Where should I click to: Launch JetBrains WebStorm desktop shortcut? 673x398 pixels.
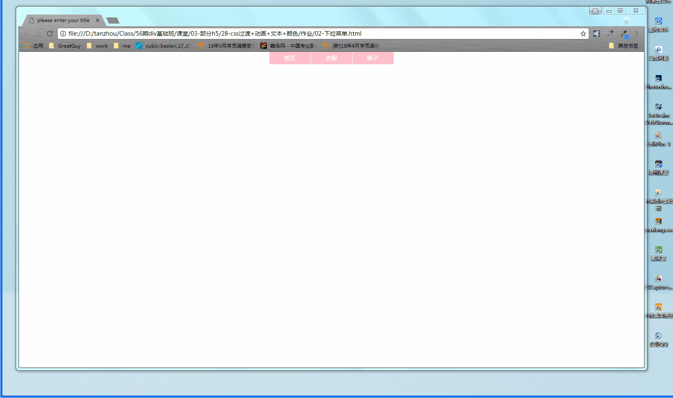tap(659, 114)
